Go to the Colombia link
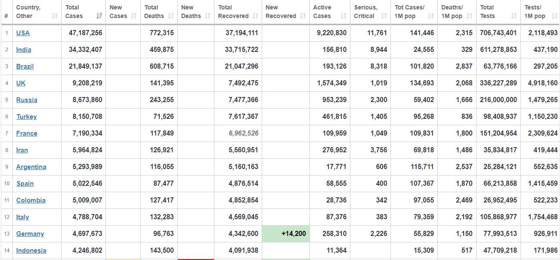Image resolution: width=560 pixels, height=260 pixels. click(x=31, y=200)
